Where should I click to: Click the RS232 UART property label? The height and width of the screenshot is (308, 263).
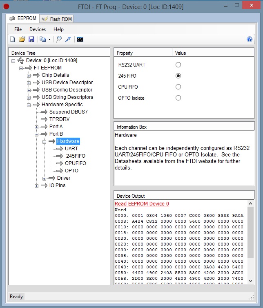(132, 65)
